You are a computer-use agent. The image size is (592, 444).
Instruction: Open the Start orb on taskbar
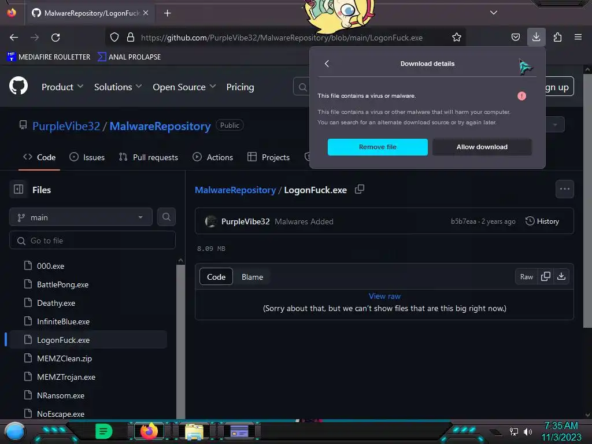point(15,431)
